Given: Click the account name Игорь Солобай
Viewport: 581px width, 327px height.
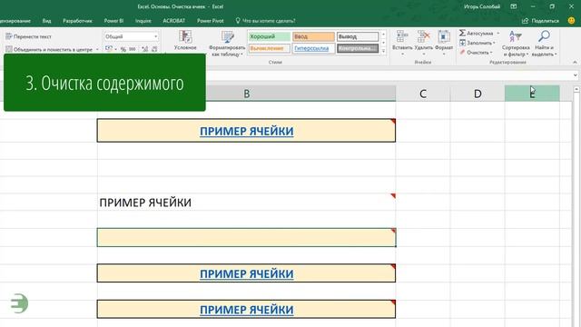Looking at the screenshot, I should point(482,6).
